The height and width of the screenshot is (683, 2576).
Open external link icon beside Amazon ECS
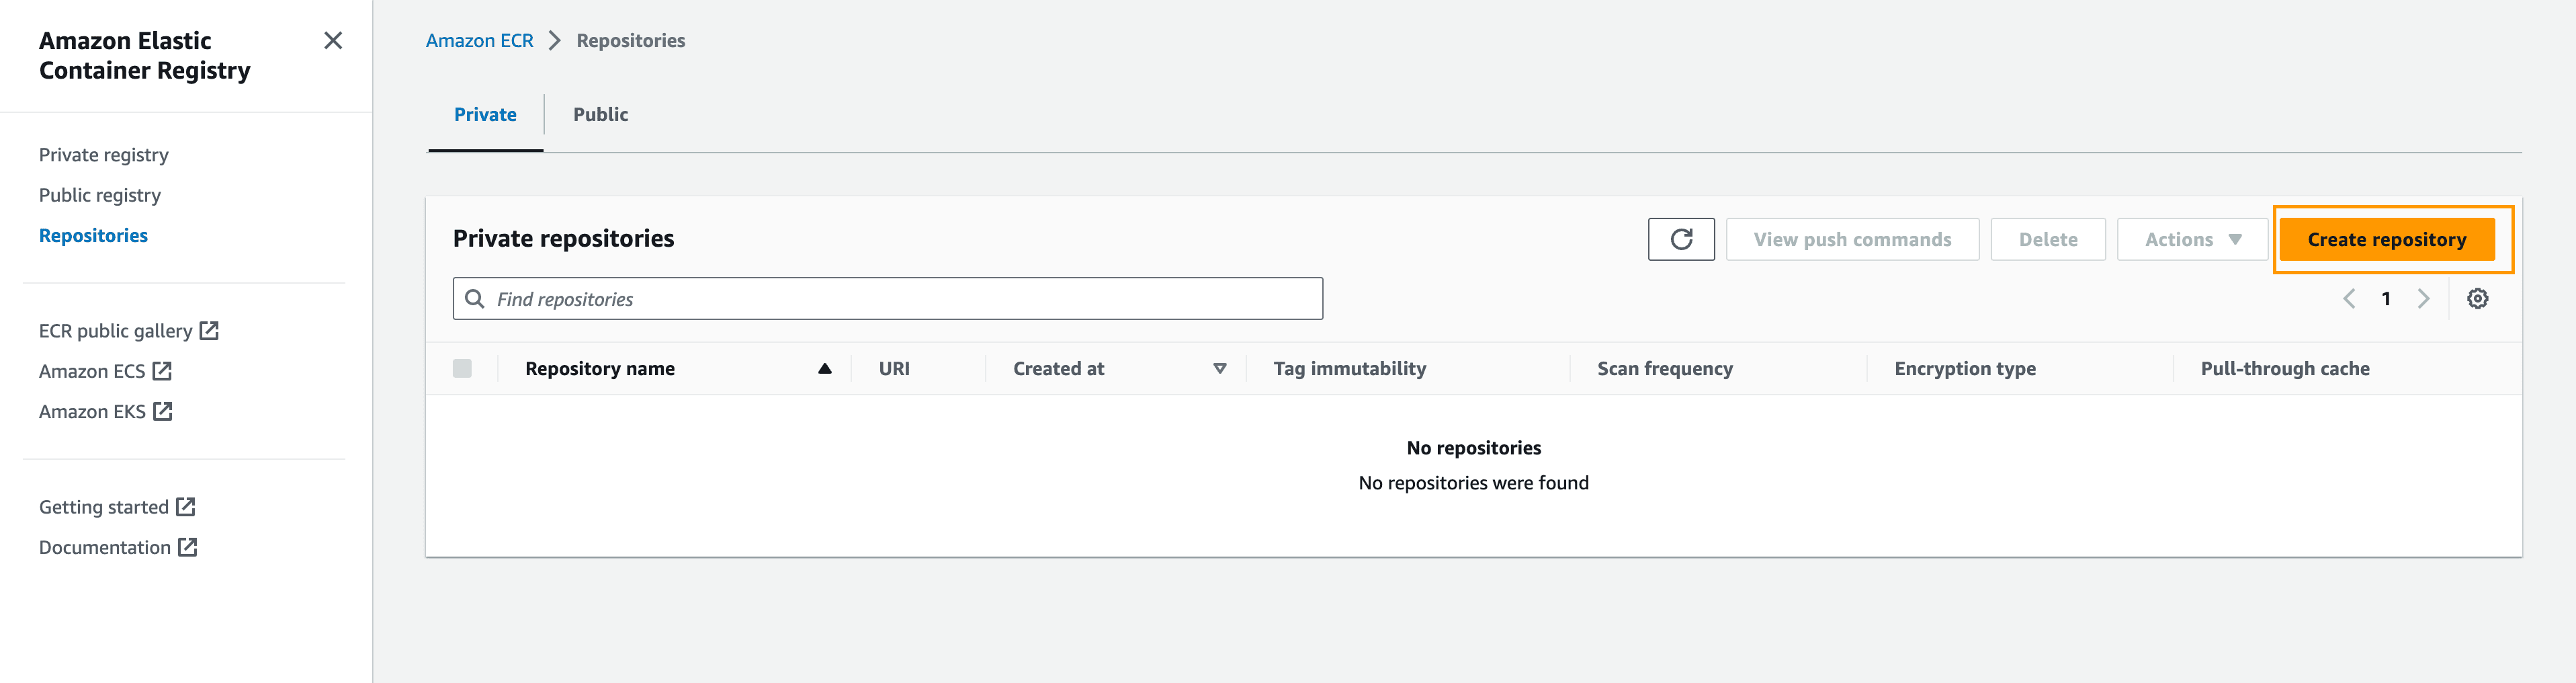click(x=162, y=371)
